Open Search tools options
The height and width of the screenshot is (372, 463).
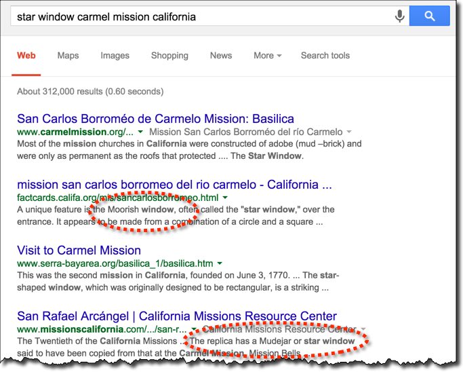[x=325, y=56]
